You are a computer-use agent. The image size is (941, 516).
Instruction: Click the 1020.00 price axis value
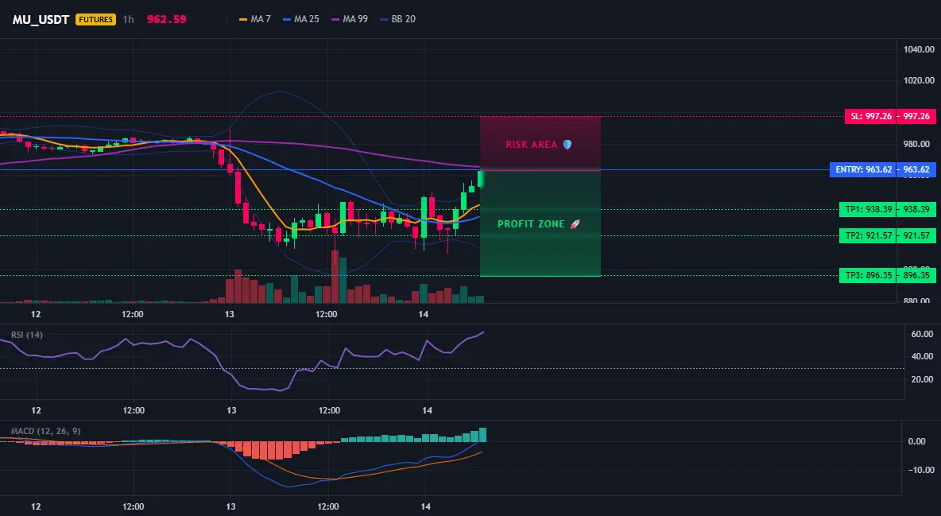click(919, 80)
